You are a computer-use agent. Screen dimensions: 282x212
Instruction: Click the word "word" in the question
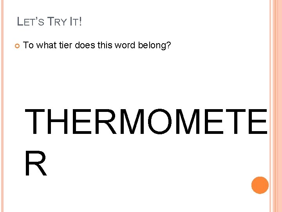click(x=125, y=45)
